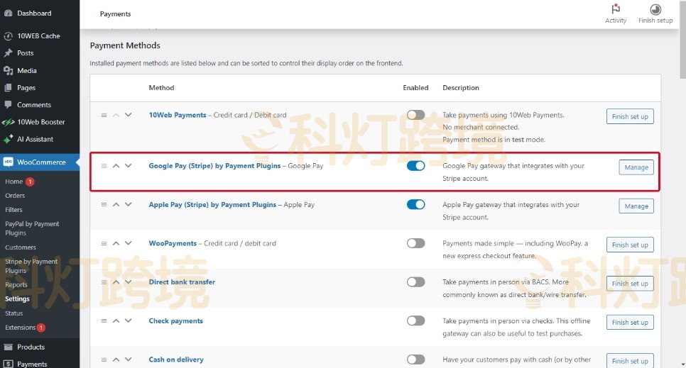The height and width of the screenshot is (368, 686).
Task: Move Apple Pay up with arrow
Action: point(116,204)
